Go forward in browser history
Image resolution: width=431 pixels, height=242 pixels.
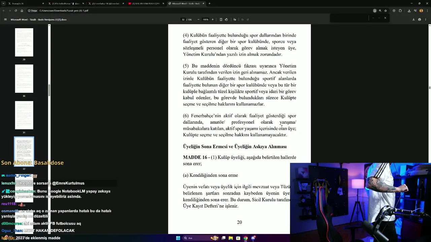9,11
